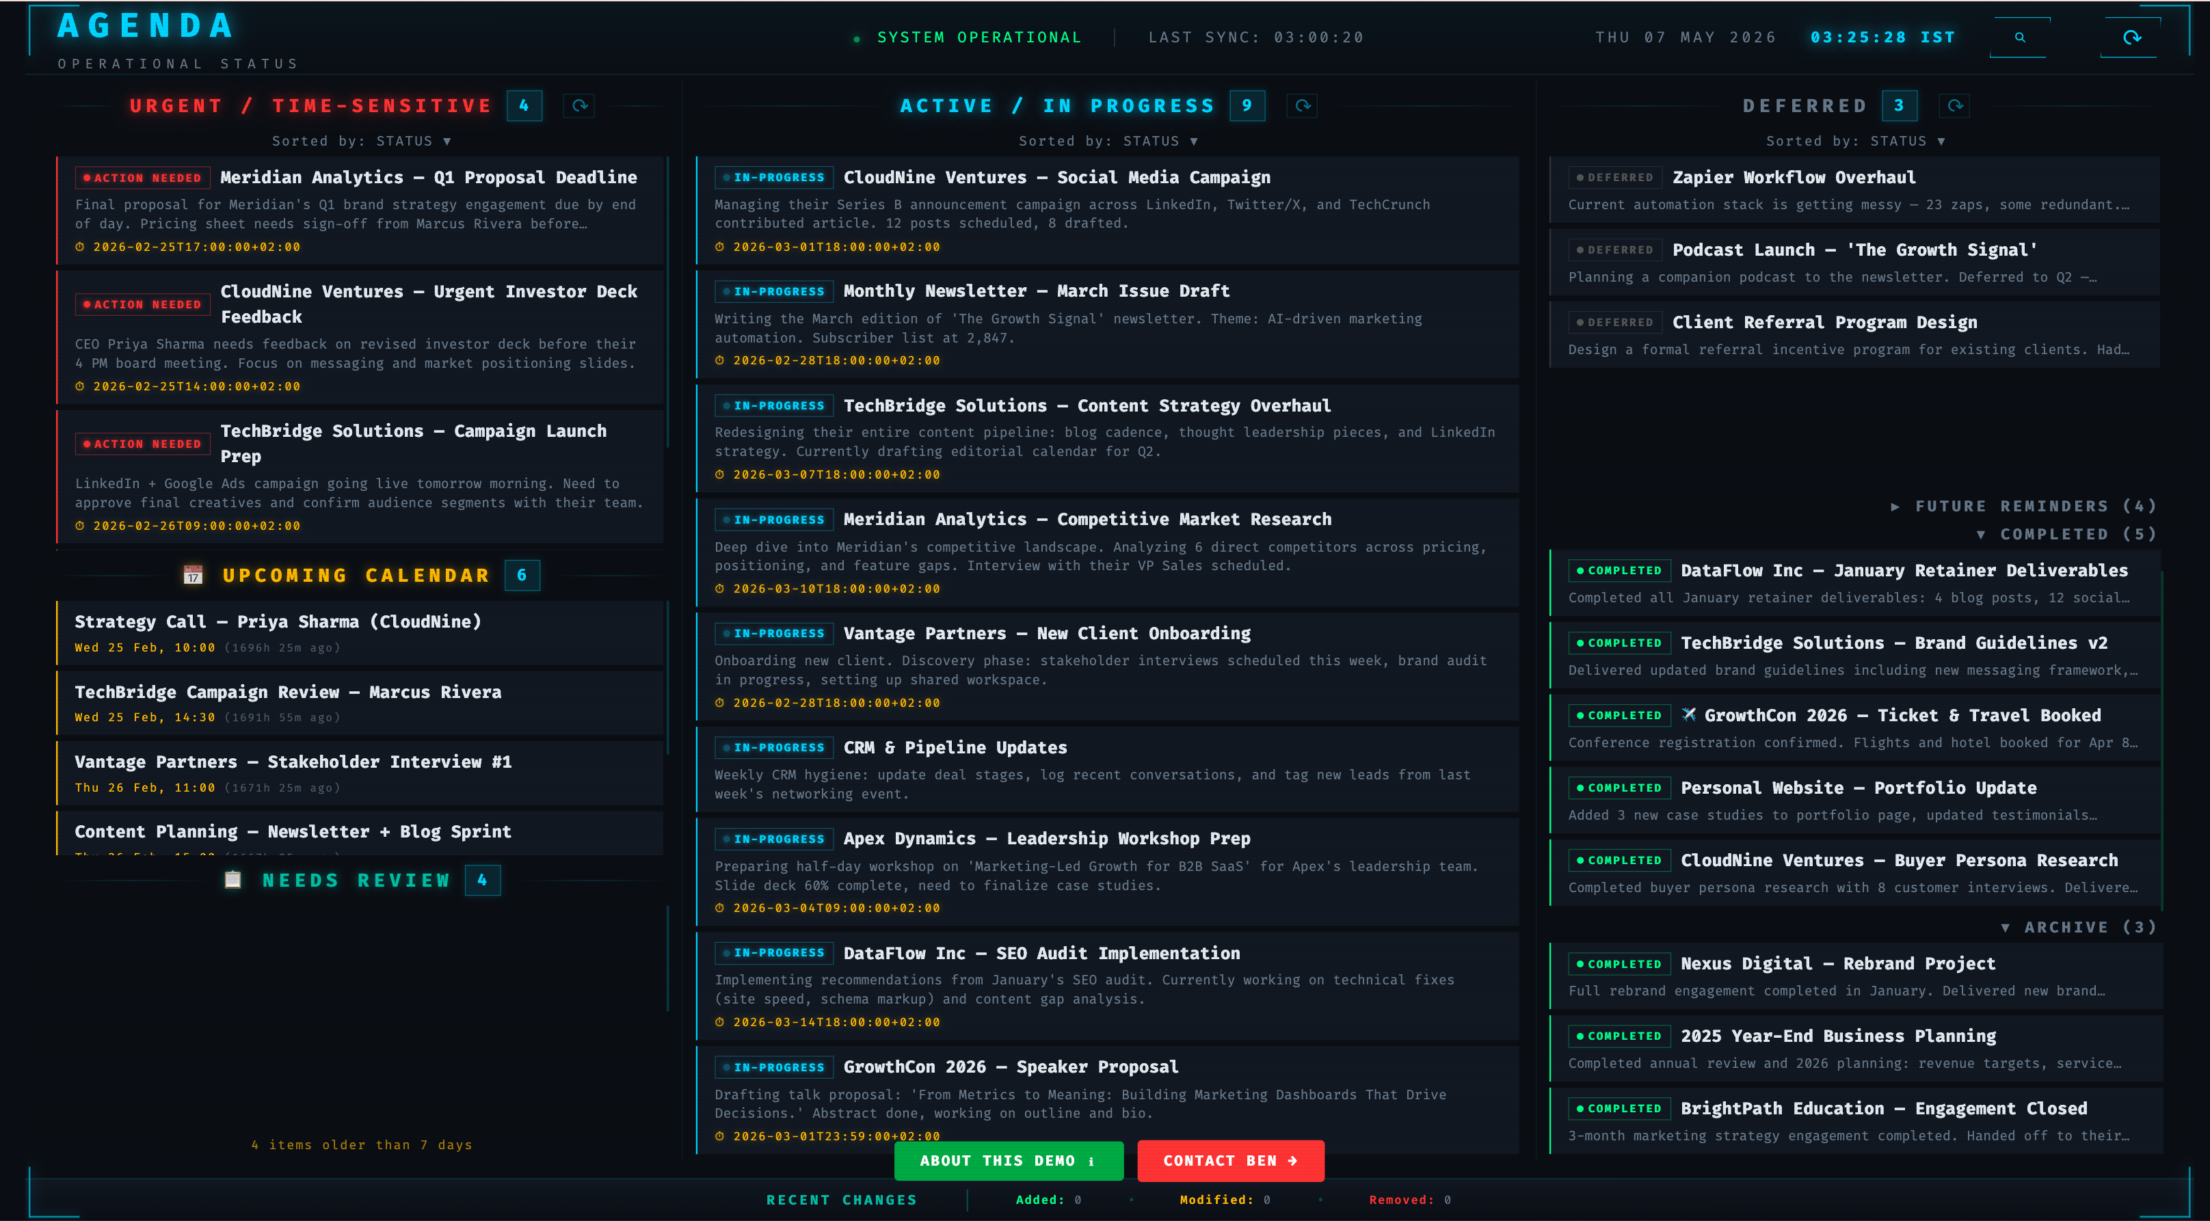This screenshot has width=2210, height=1221.
Task: Click DEFERRED badge on Zapier Workflow Overhaul
Action: tap(1616, 178)
